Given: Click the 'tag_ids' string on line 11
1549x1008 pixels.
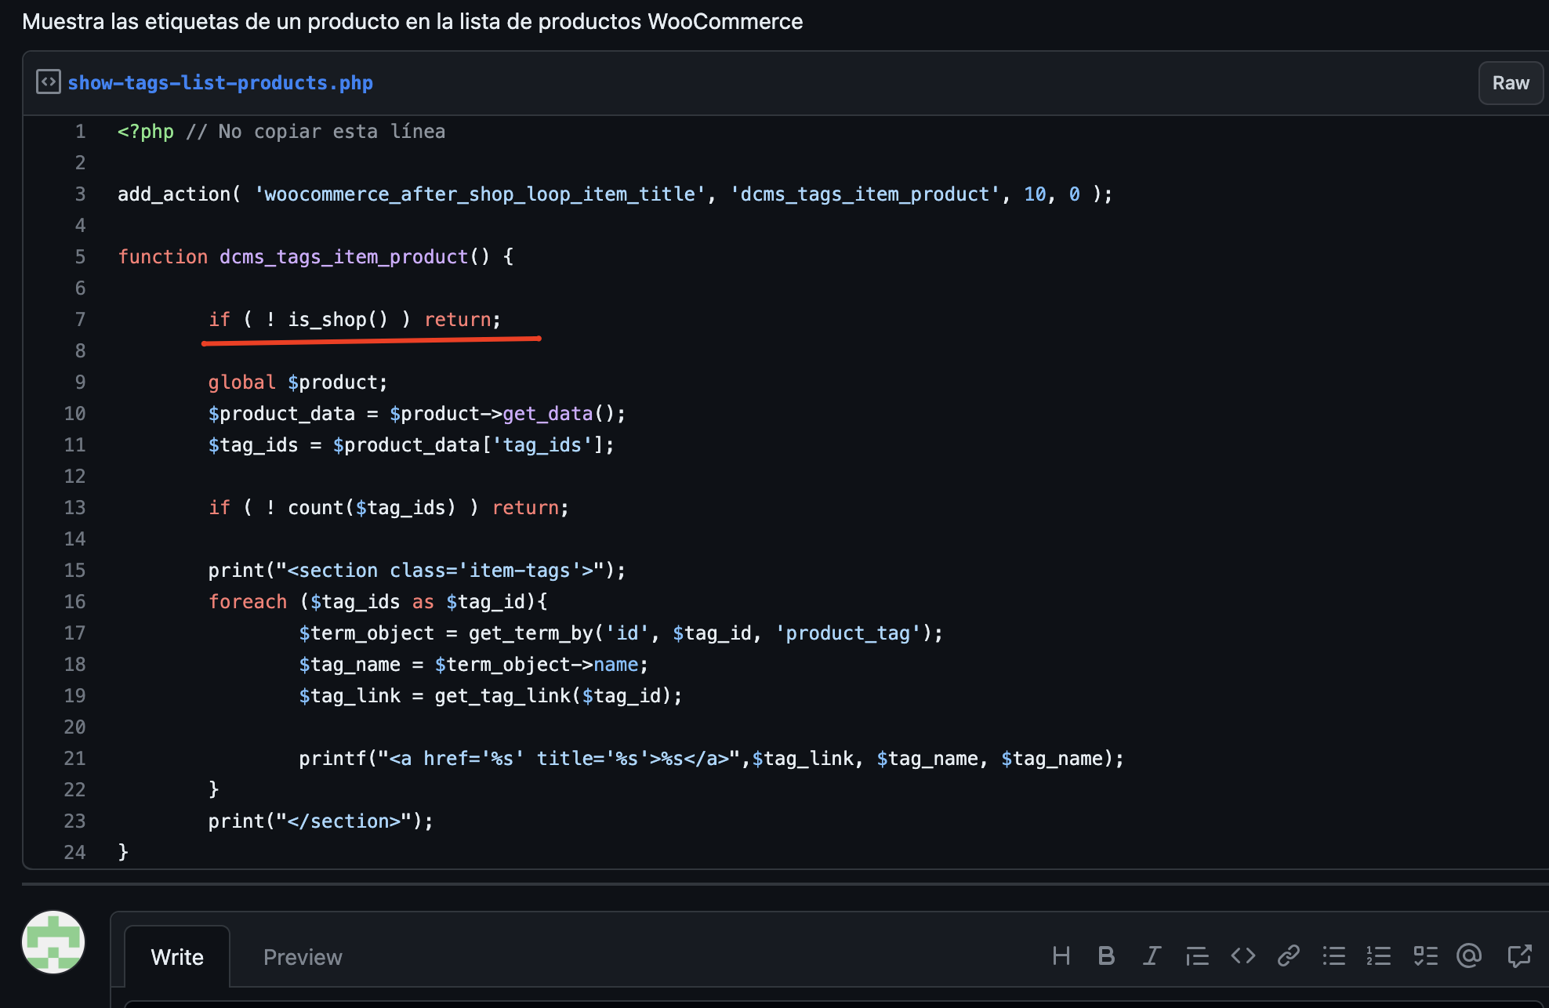Looking at the screenshot, I should point(542,445).
